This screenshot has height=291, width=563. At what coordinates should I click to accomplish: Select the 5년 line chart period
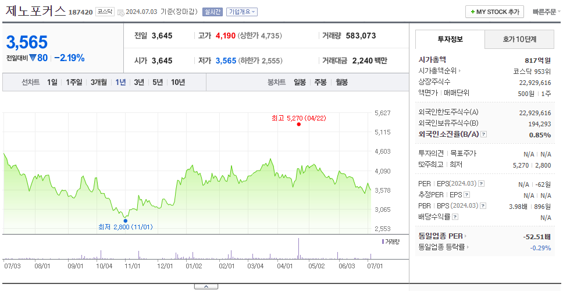[x=158, y=82]
